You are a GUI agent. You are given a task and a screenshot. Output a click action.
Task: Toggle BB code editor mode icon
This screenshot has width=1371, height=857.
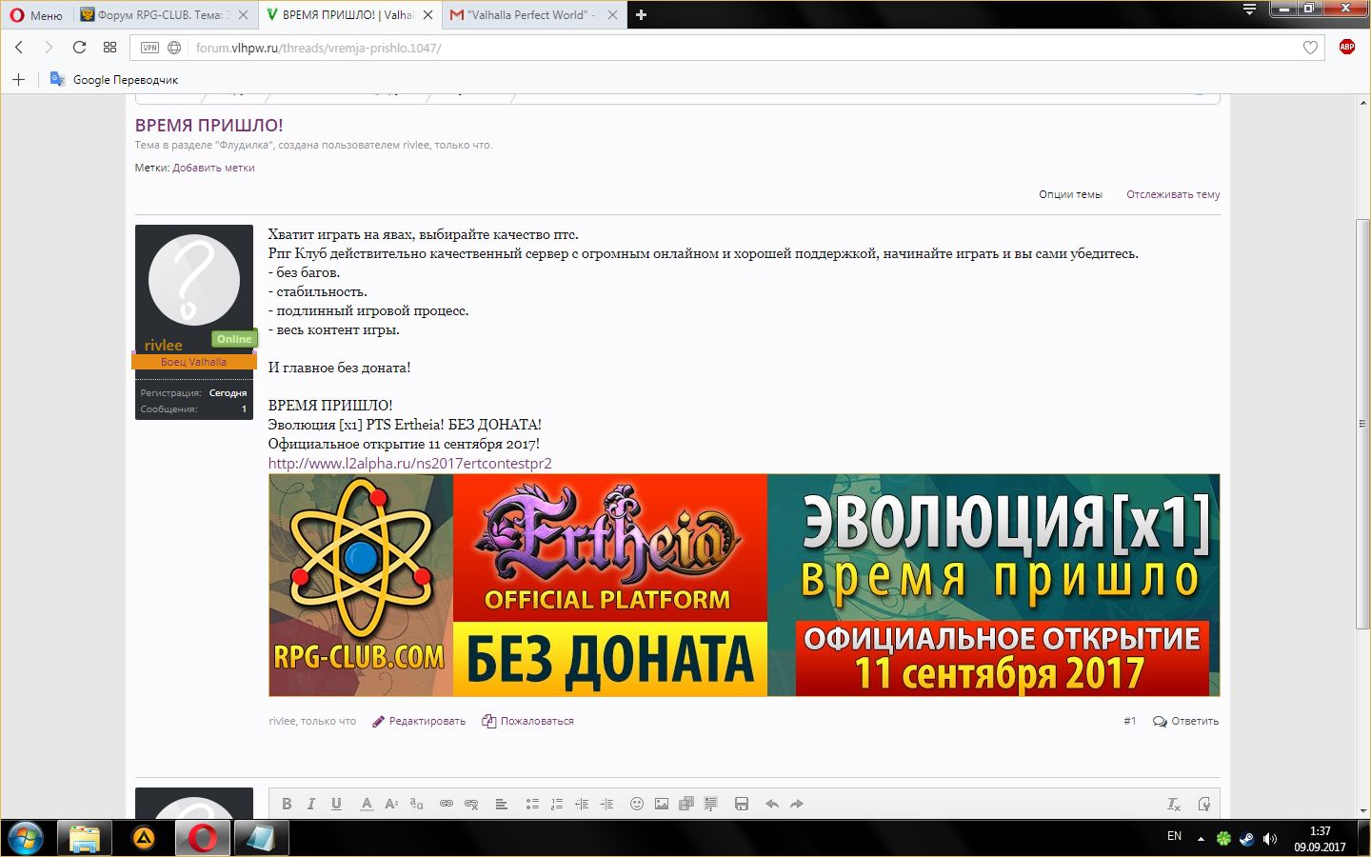(x=1204, y=804)
